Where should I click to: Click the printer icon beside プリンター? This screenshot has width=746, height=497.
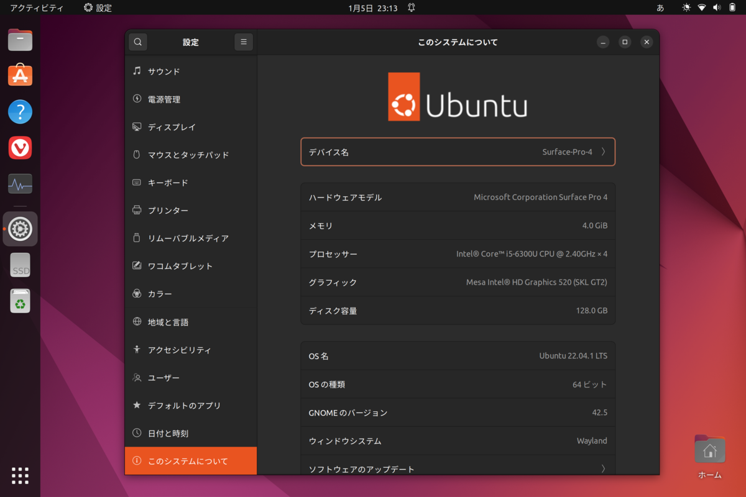click(x=136, y=210)
